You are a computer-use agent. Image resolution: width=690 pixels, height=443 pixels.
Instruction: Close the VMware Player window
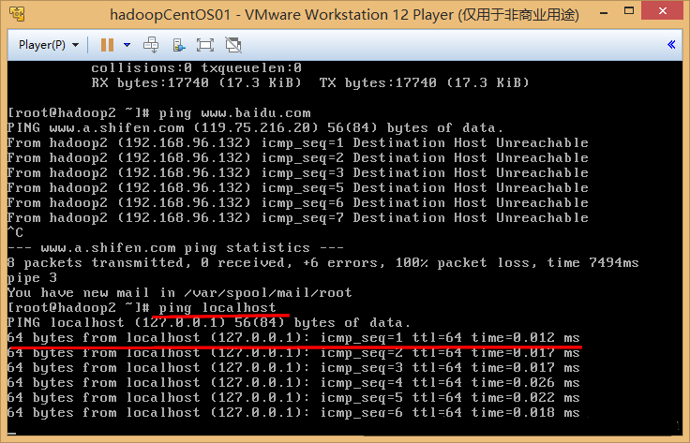[x=662, y=11]
